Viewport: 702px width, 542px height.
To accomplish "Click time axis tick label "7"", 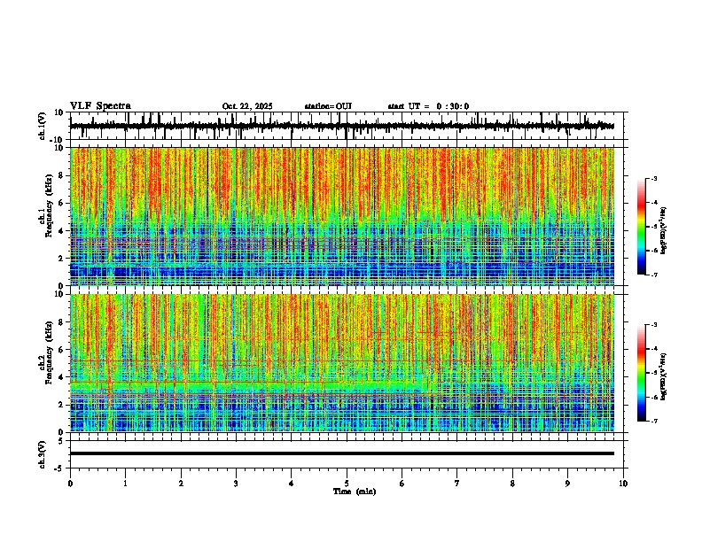I will click(457, 484).
